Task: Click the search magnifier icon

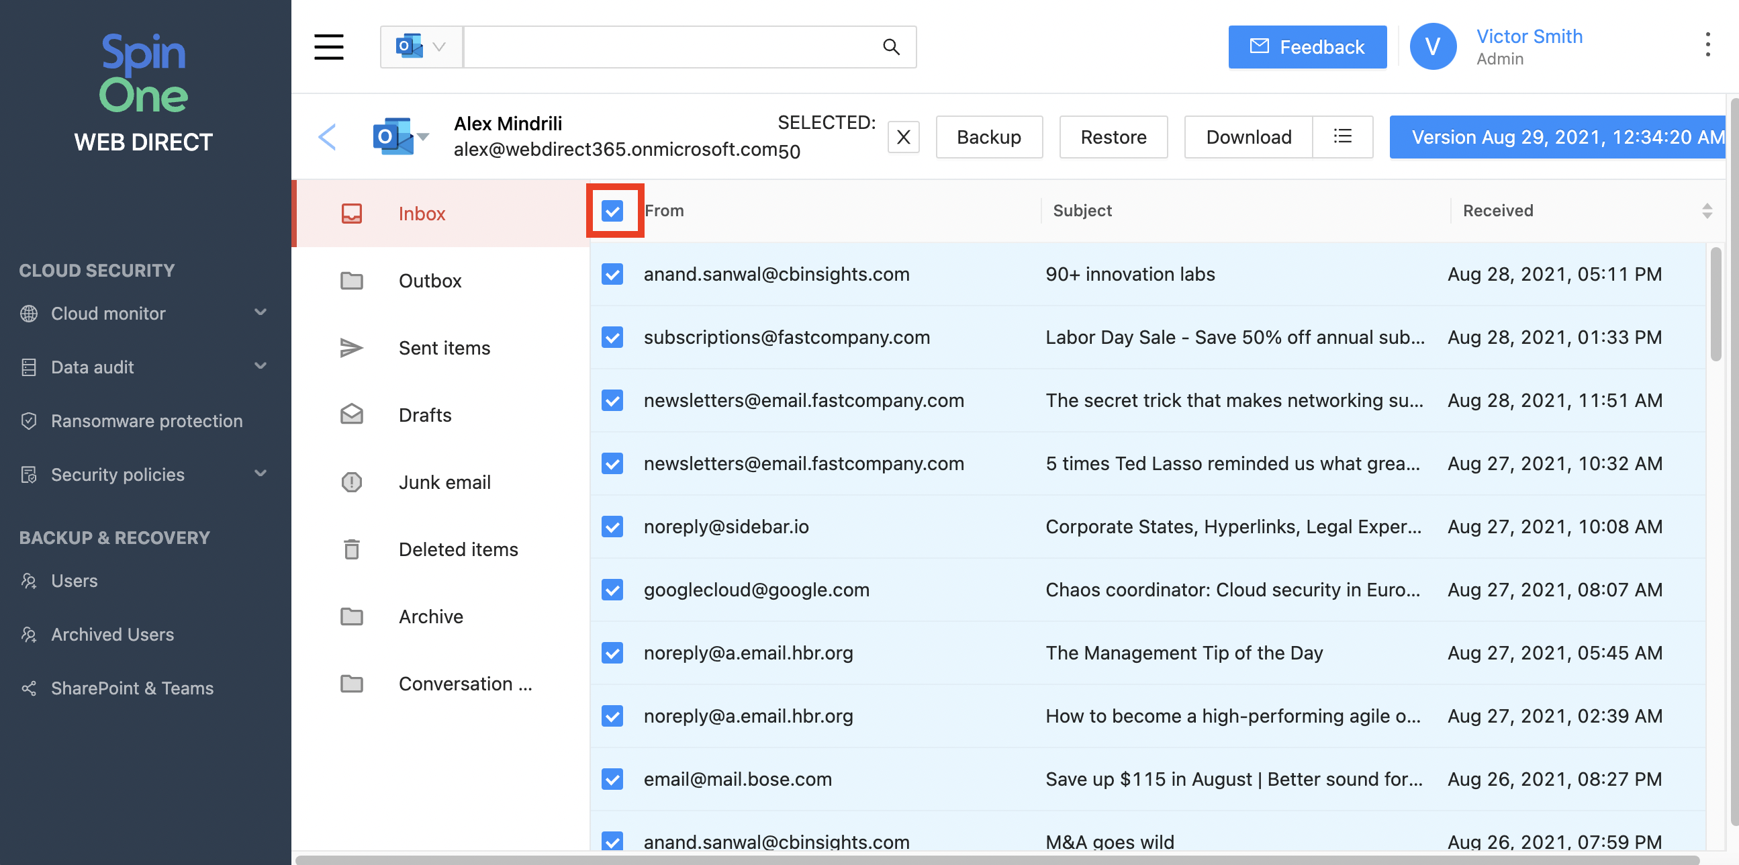Action: (891, 46)
